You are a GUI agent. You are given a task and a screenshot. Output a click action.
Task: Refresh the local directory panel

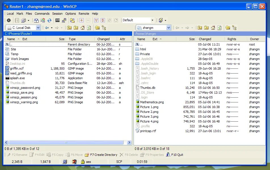[x=89, y=28]
